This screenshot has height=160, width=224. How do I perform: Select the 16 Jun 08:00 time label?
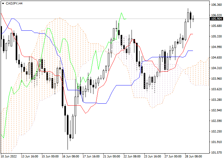(x=71, y=156)
